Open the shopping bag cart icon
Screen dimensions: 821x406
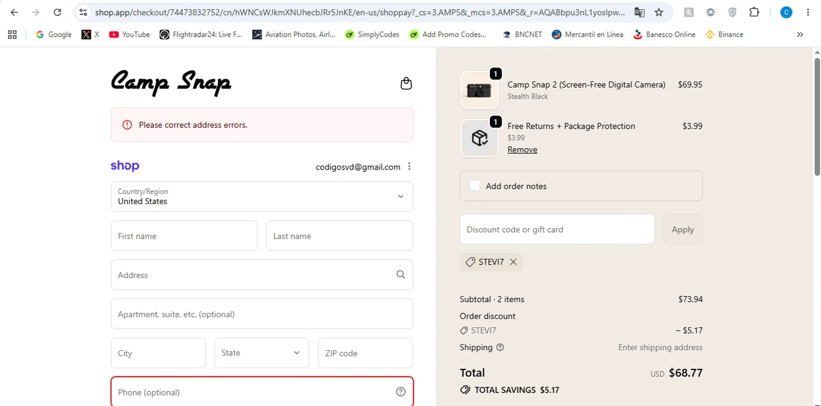[x=406, y=83]
